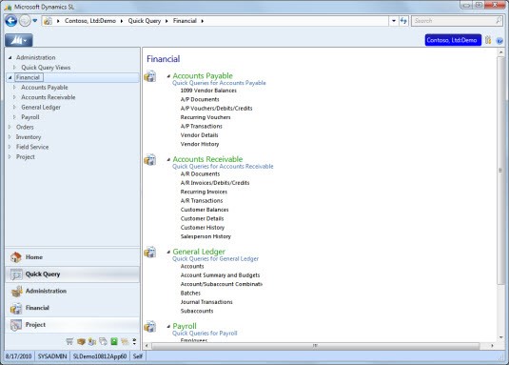Screen dimensions: 509x365
Task: Click the horizontal scrollbar thumb
Action: [x=315, y=346]
